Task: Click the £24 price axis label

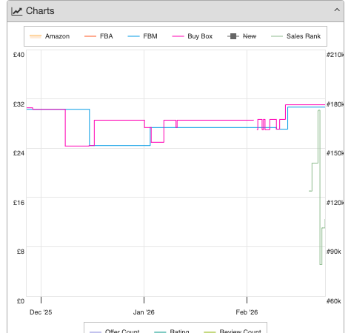Action: coord(19,153)
